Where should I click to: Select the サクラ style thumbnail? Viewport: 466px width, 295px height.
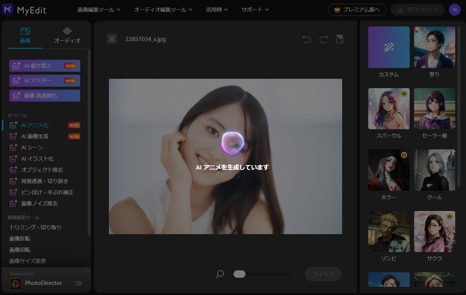pos(434,231)
